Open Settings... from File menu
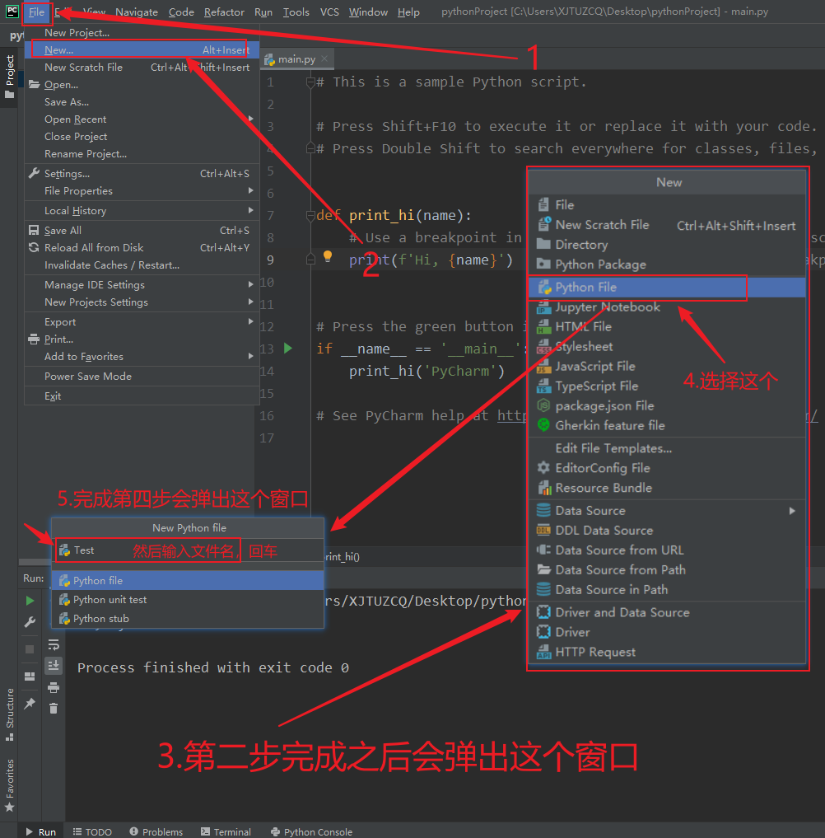 point(142,174)
